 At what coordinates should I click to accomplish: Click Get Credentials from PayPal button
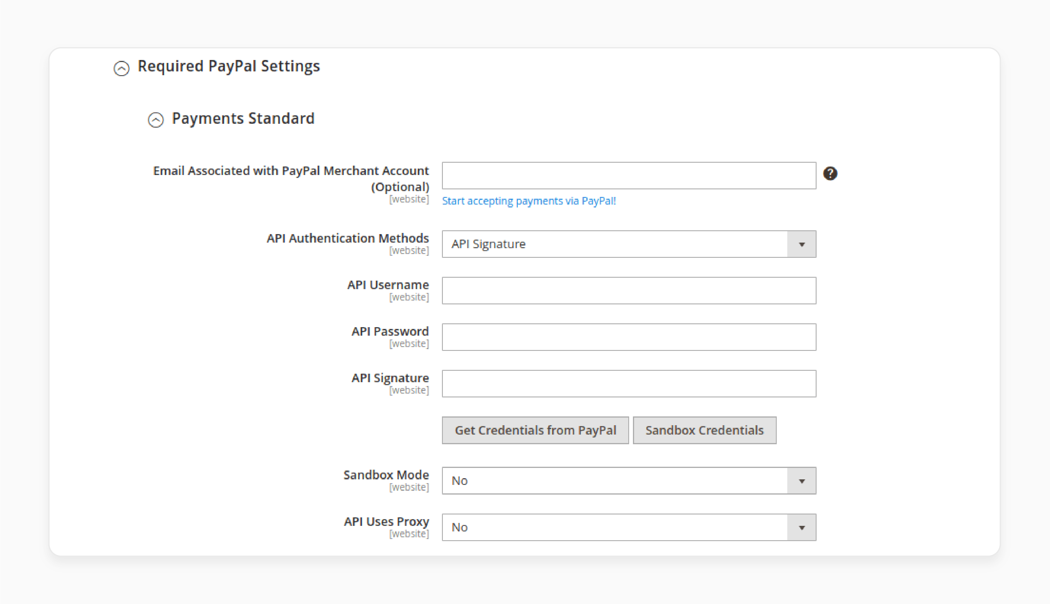(535, 430)
